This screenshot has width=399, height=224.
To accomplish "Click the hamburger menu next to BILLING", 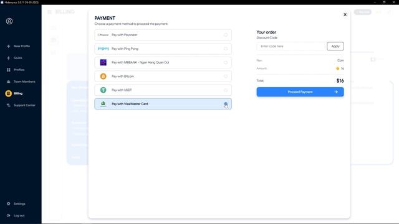I will 50,12.
